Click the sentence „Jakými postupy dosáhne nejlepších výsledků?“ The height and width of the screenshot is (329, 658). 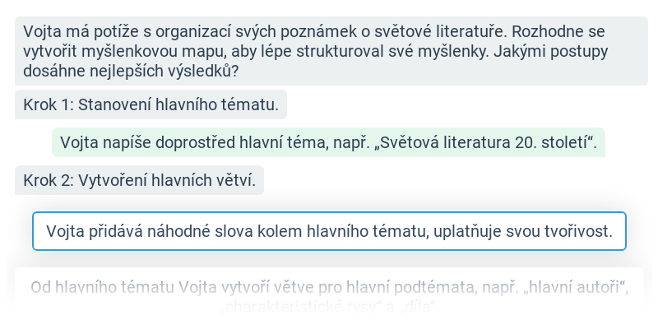pyautogui.click(x=316, y=61)
